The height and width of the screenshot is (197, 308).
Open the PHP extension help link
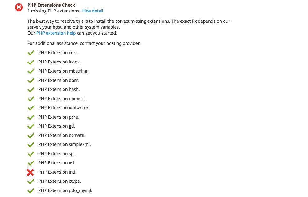(x=56, y=33)
